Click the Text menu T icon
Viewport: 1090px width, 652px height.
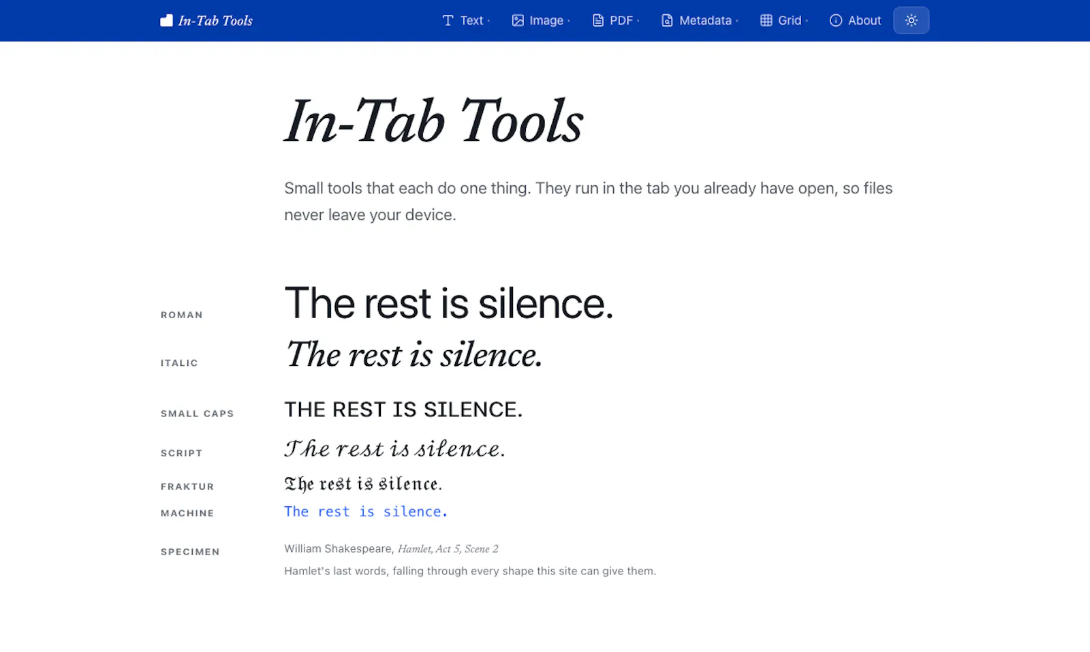(x=448, y=20)
